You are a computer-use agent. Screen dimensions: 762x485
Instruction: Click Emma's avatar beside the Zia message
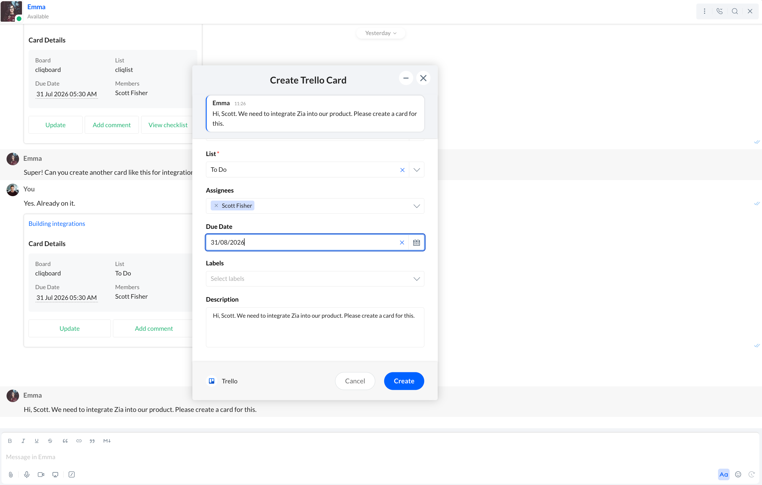(13, 396)
